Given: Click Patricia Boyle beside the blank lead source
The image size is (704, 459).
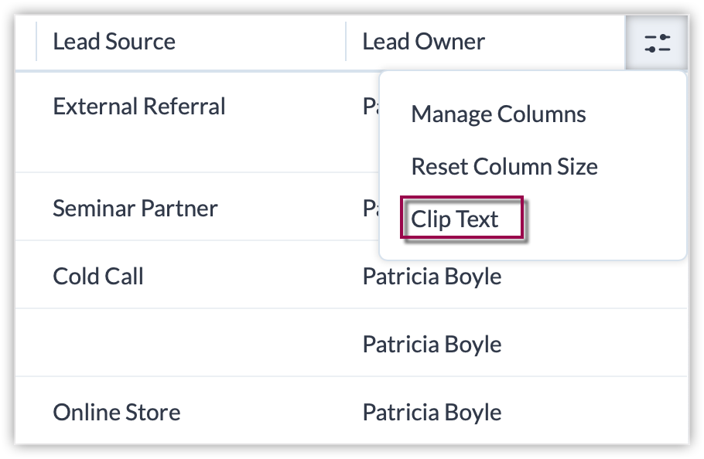Looking at the screenshot, I should (x=432, y=344).
